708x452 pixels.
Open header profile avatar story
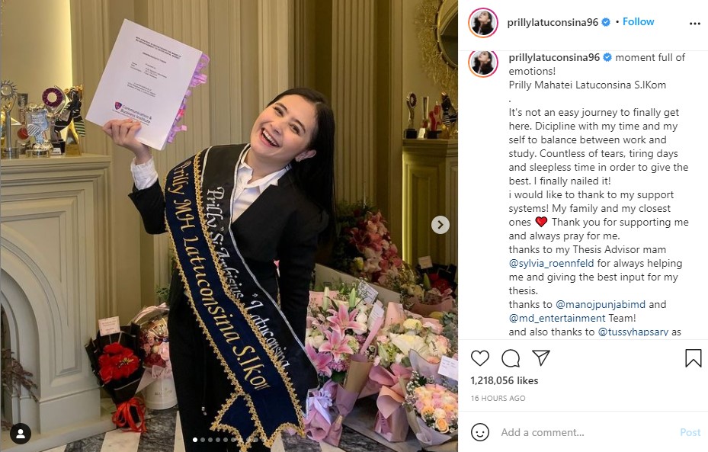coord(482,23)
